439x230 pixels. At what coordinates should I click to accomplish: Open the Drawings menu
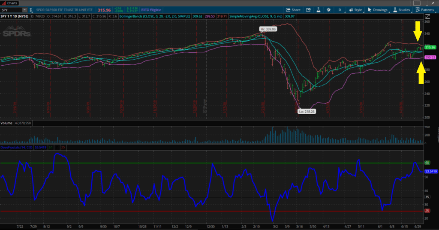point(378,10)
